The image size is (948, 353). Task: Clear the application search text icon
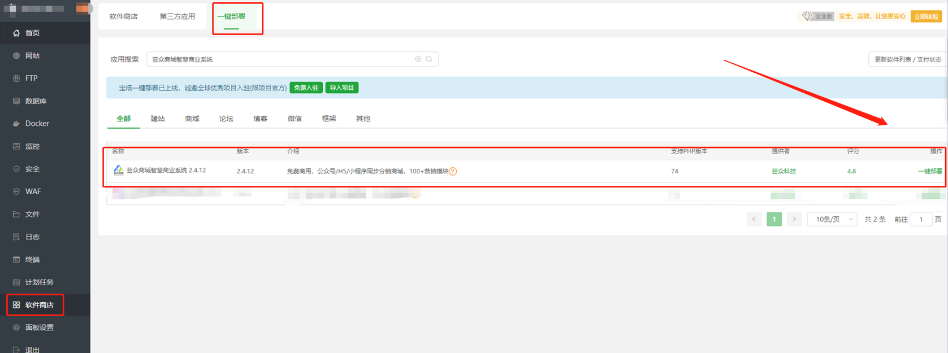[418, 59]
